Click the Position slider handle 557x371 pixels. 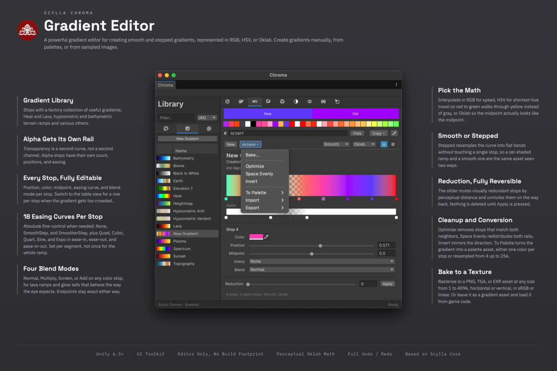320,246
